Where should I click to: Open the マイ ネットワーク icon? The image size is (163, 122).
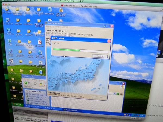[8, 30]
